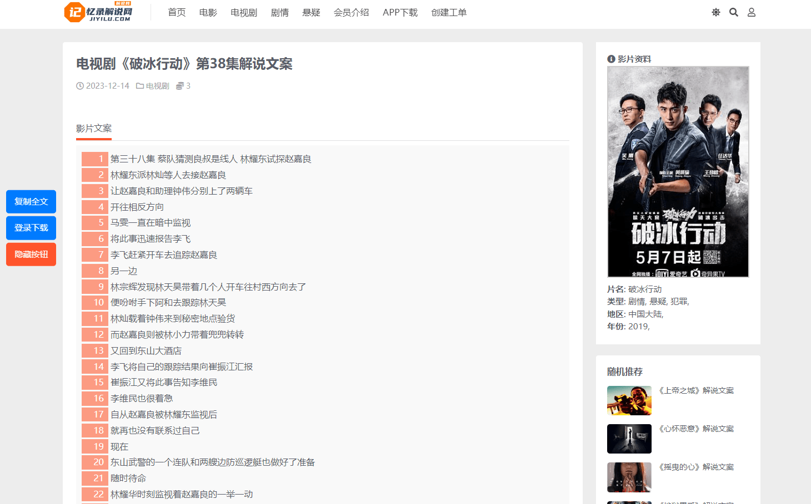Click 中国大陆 in the region row
Screen dimensions: 811x504
coord(645,314)
